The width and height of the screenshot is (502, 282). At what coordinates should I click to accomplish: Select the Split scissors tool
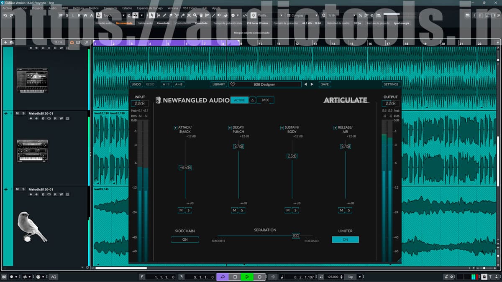coord(177,15)
